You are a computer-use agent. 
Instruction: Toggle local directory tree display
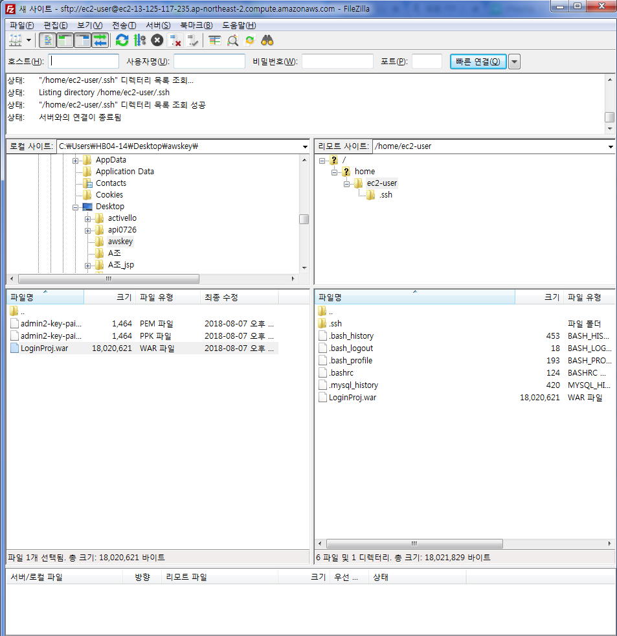pos(65,41)
